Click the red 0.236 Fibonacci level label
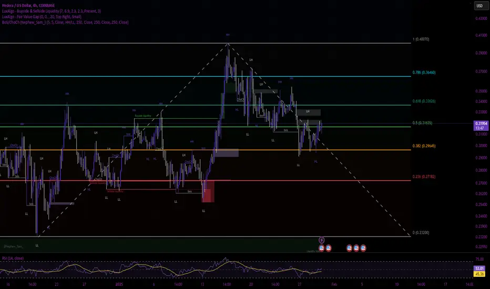This screenshot has width=490, height=289. tap(424, 177)
